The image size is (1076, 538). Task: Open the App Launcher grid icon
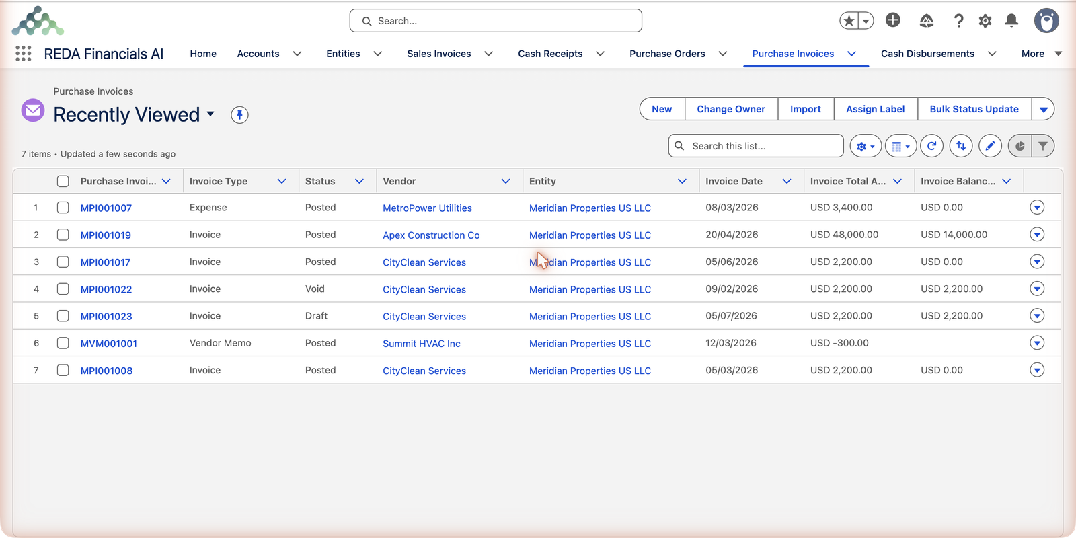[24, 54]
